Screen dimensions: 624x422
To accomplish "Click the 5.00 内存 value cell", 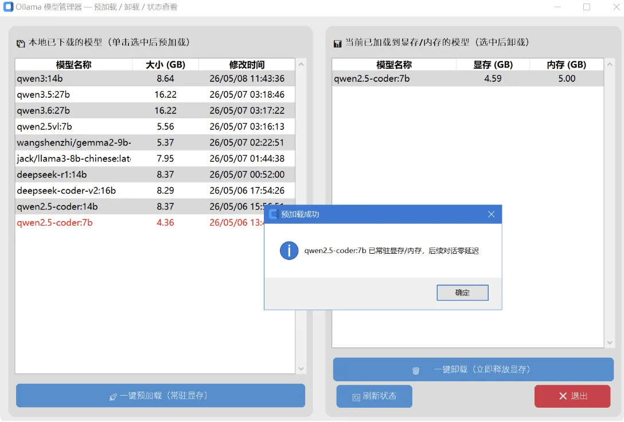I will click(x=566, y=78).
